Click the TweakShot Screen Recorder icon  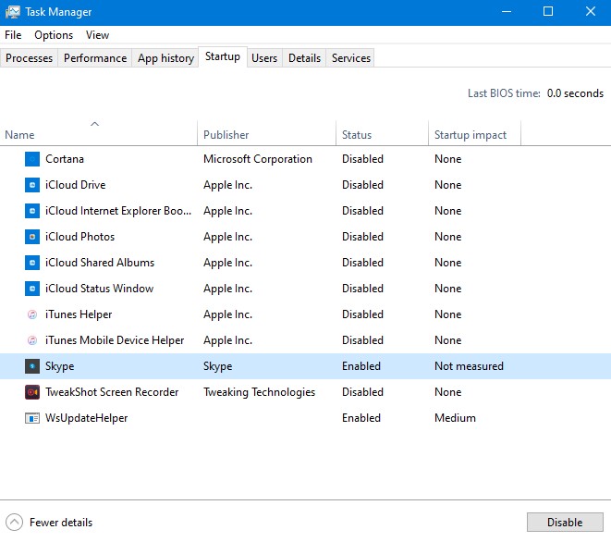pyautogui.click(x=32, y=392)
